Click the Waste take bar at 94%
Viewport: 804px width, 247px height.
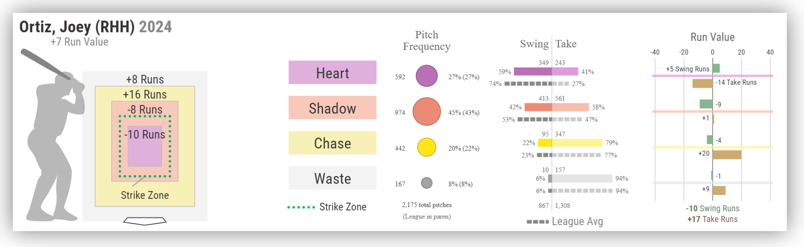click(x=582, y=179)
